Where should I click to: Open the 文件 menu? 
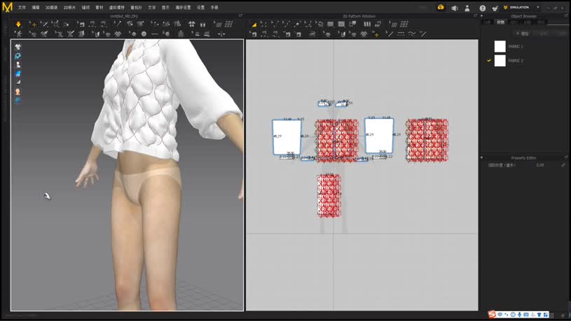22,7
